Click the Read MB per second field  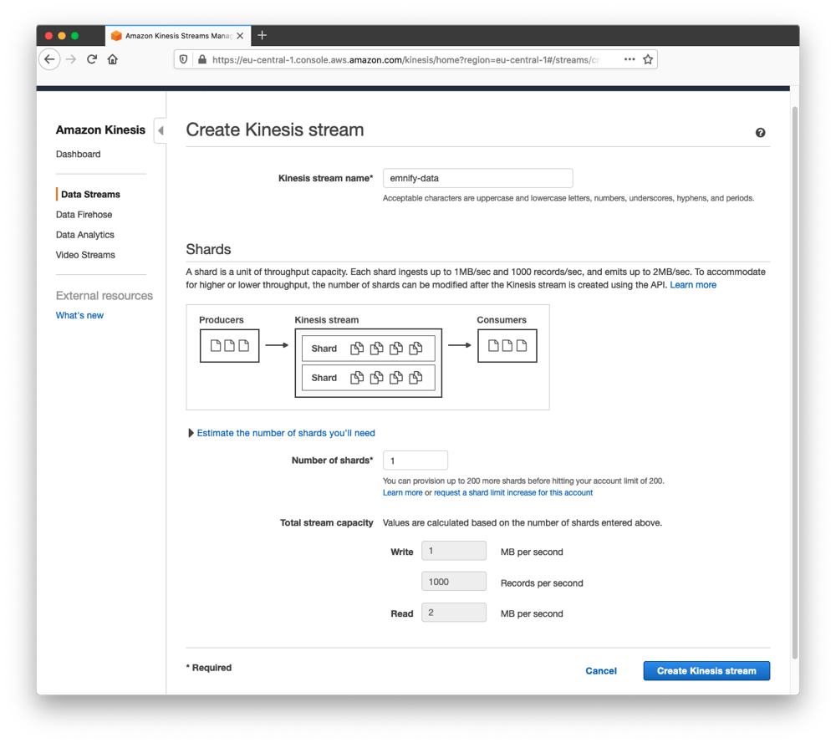pos(454,613)
